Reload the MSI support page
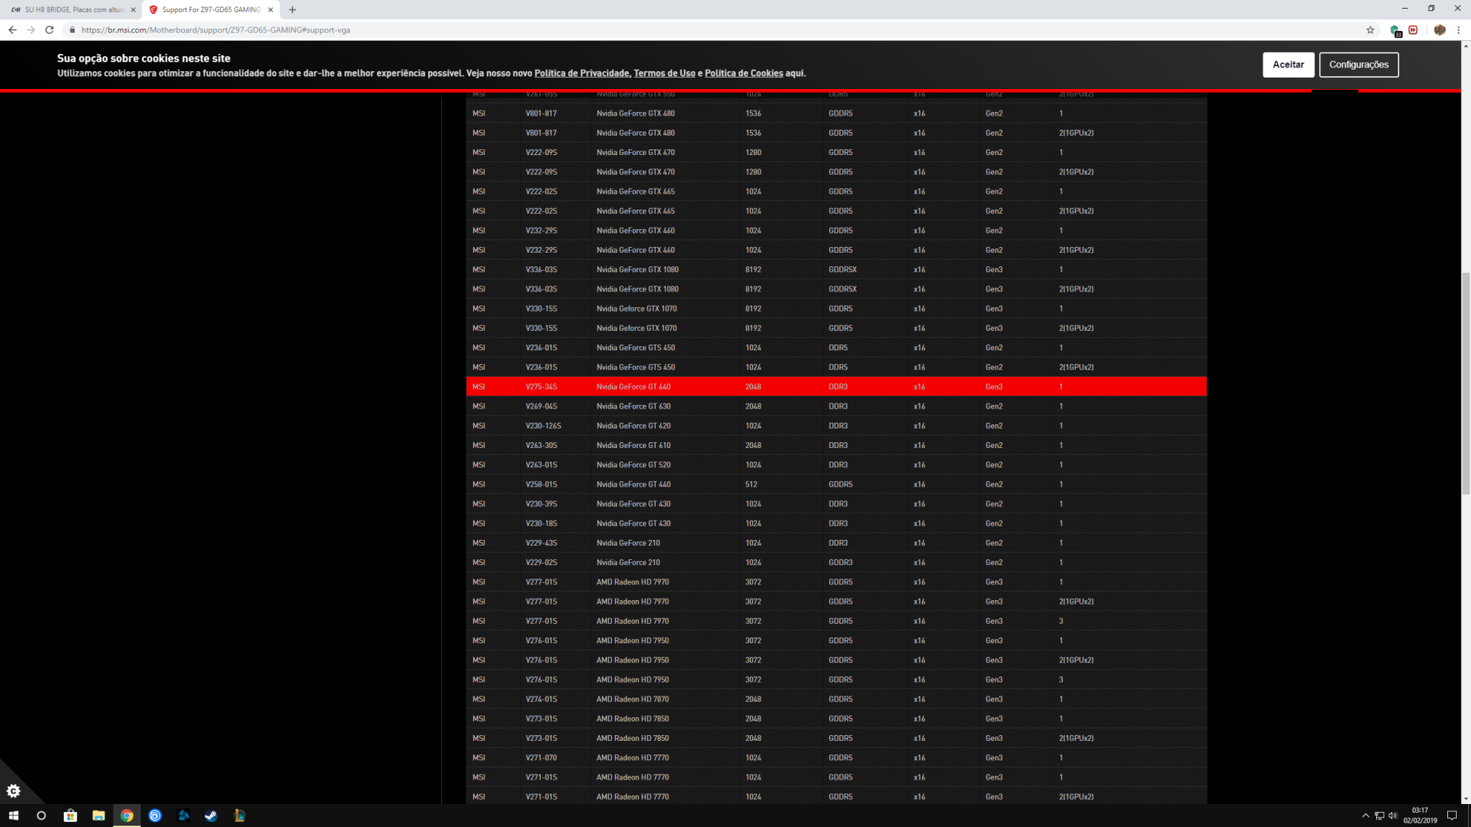Screen dimensions: 1471x827 coord(50,29)
